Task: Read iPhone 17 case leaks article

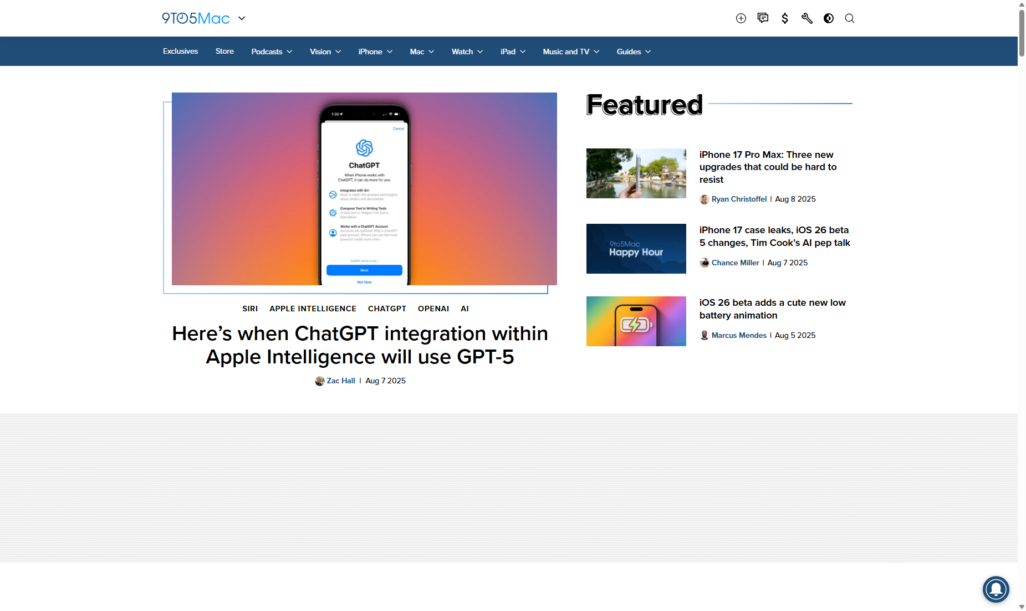Action: coord(774,236)
